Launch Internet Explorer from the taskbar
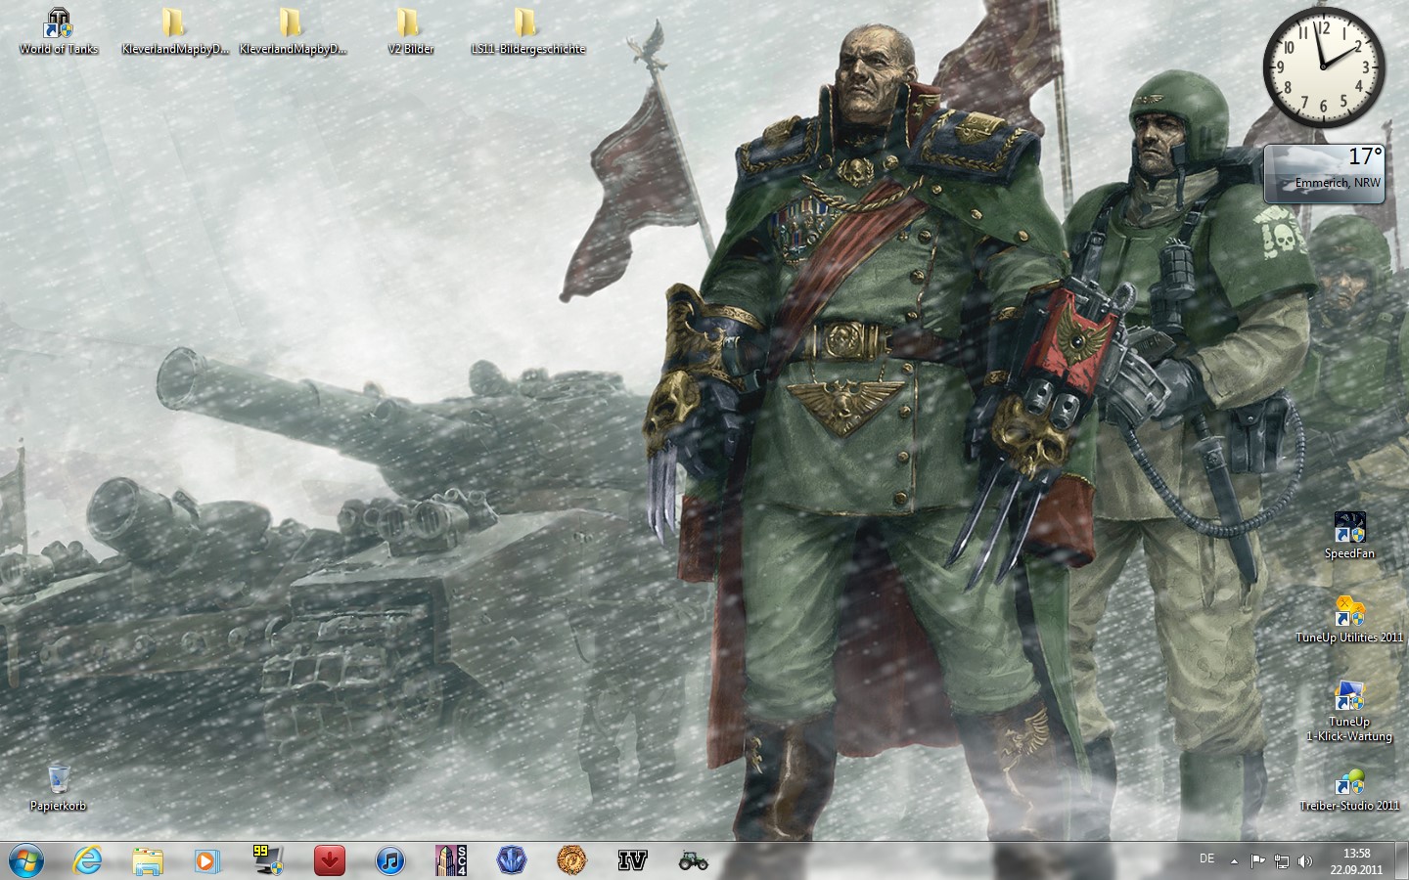The width and height of the screenshot is (1409, 880). click(x=88, y=860)
